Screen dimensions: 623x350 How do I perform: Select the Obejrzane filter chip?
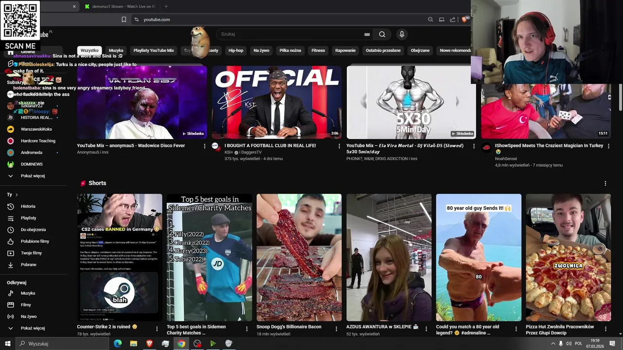pyautogui.click(x=420, y=51)
